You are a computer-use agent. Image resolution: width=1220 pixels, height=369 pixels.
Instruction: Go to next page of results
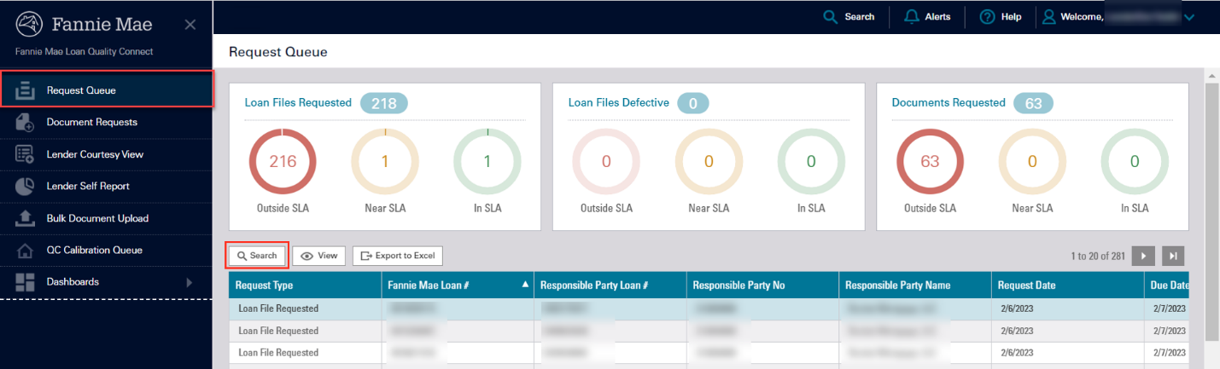point(1144,256)
